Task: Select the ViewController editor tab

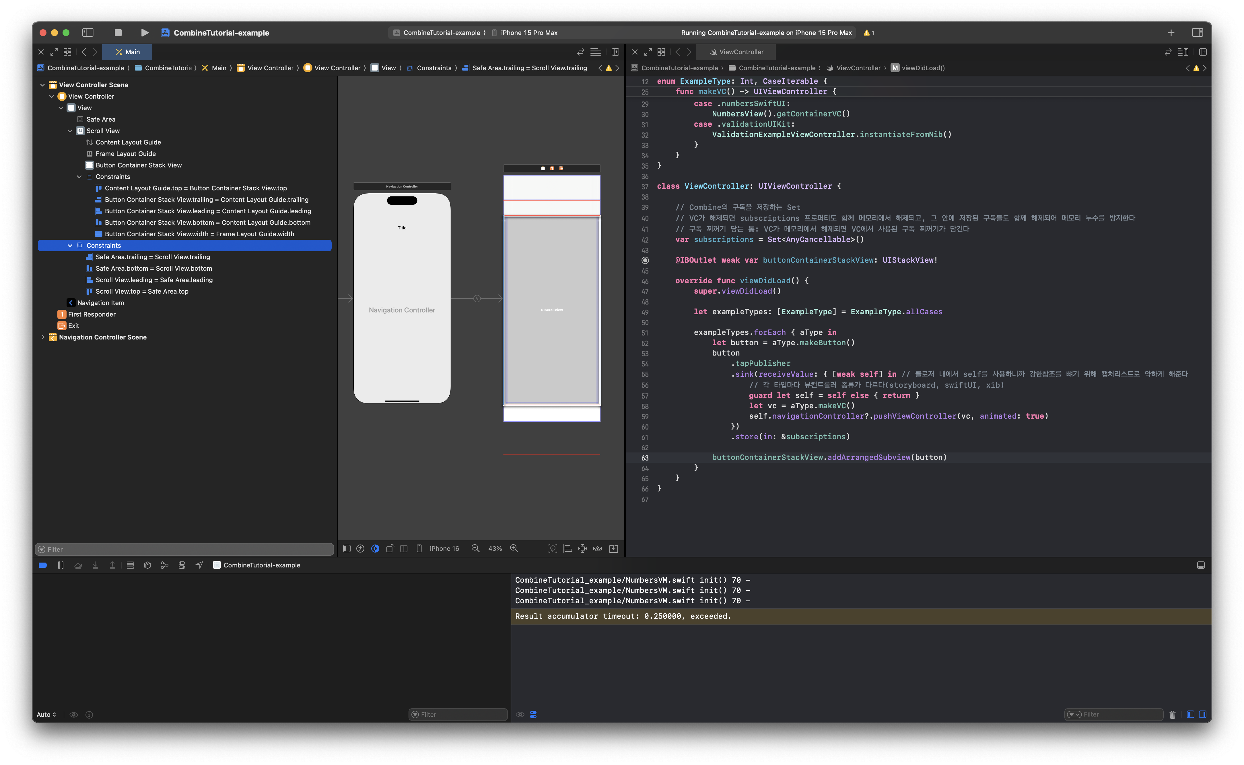Action: click(736, 52)
